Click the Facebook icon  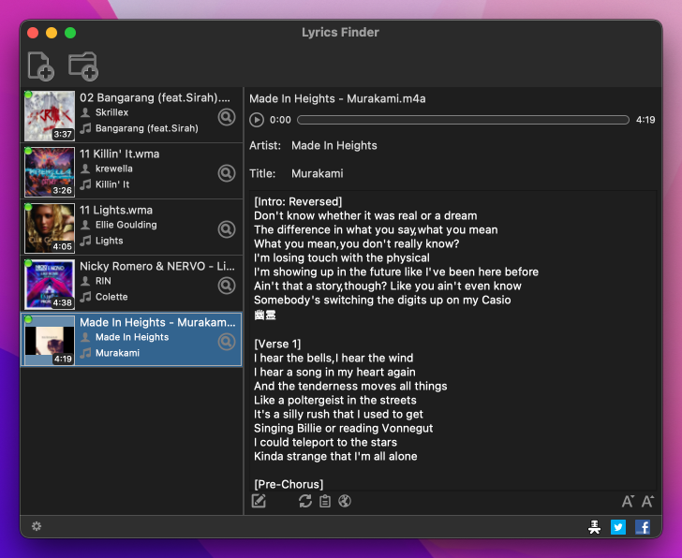(x=643, y=527)
